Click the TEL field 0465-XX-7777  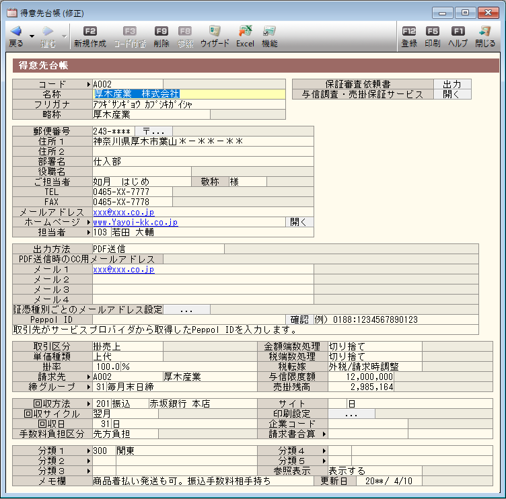coord(133,192)
